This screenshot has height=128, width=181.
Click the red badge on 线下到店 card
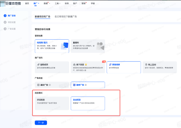pyautogui.click(x=104, y=62)
